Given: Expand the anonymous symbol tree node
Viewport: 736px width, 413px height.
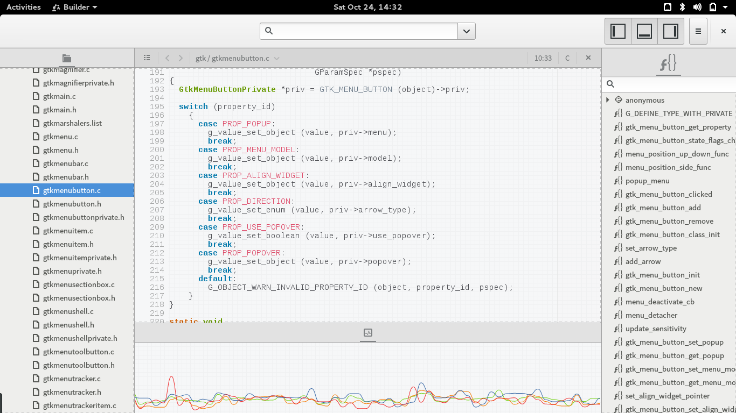Looking at the screenshot, I should pyautogui.click(x=608, y=100).
